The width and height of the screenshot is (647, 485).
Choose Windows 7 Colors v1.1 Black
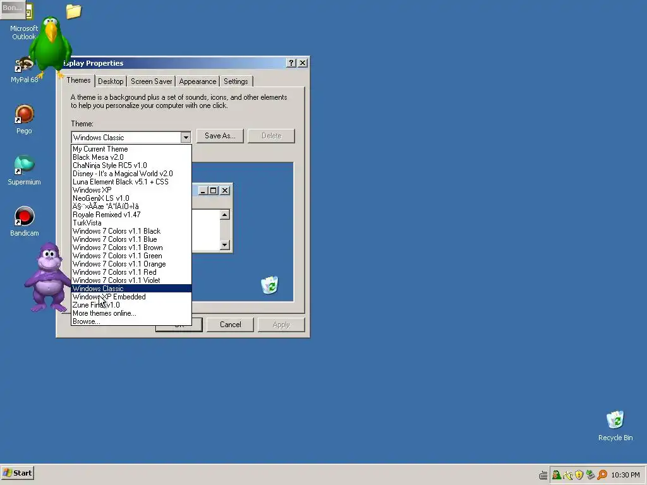pyautogui.click(x=131, y=231)
